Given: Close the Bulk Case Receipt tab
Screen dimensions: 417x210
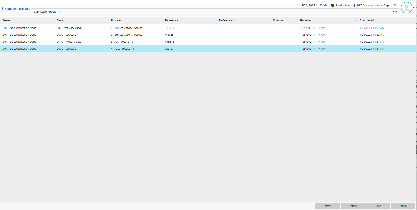Looking at the screenshot, I should pos(61,12).
